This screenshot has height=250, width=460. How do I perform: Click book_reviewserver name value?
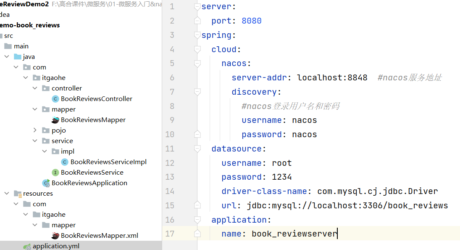click(294, 234)
